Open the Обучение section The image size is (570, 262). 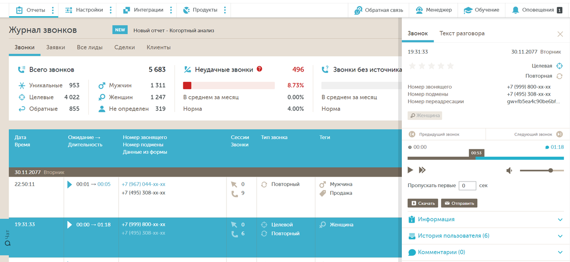481,9
